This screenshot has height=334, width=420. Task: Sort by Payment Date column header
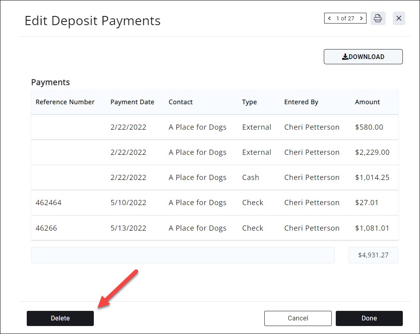[132, 102]
